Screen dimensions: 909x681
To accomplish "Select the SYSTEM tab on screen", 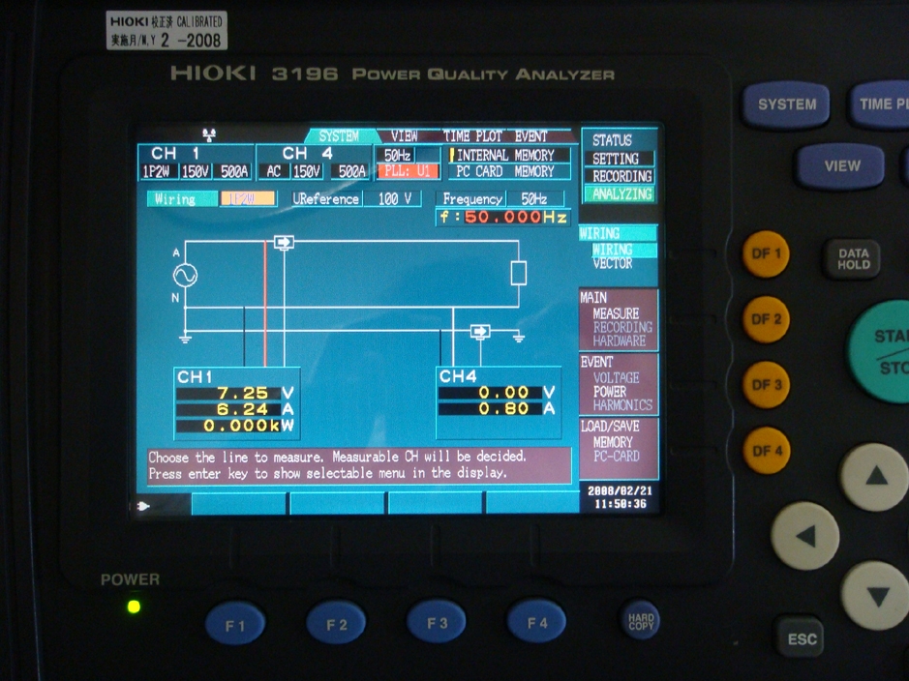I will [339, 136].
